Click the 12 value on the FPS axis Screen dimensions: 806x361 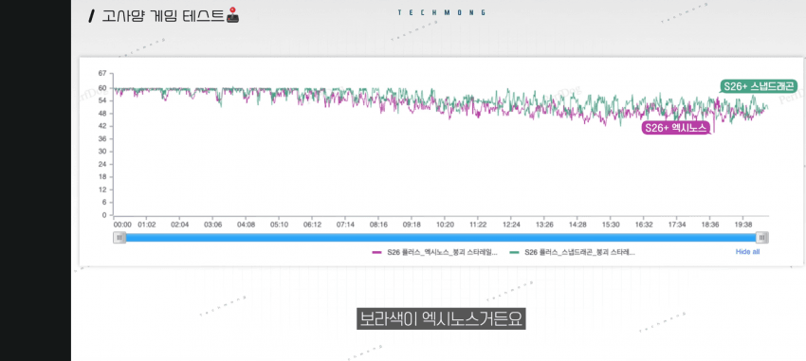pos(101,190)
